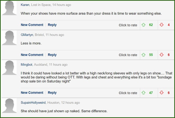The width and height of the screenshot is (175, 118).
Task: Upvote Karen's comment with green arrow
Action: (143, 25)
